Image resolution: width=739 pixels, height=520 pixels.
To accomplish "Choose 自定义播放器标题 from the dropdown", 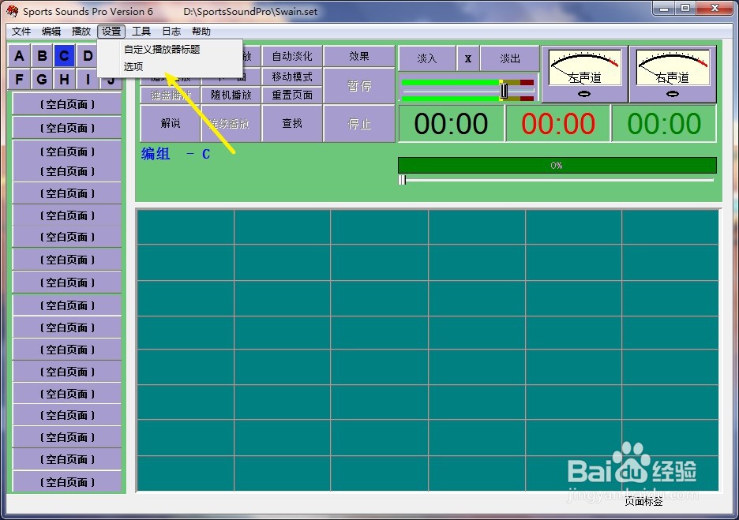I will pos(162,50).
